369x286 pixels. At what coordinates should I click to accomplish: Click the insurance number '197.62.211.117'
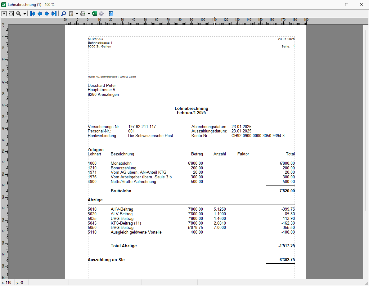pos(142,127)
